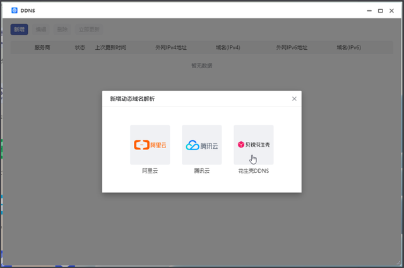The height and width of the screenshot is (268, 404).
Task: Close the DDNS window
Action: pyautogui.click(x=391, y=11)
